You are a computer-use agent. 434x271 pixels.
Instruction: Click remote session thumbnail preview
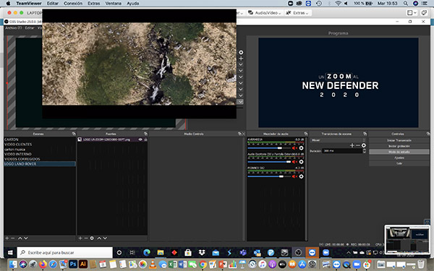click(x=407, y=239)
